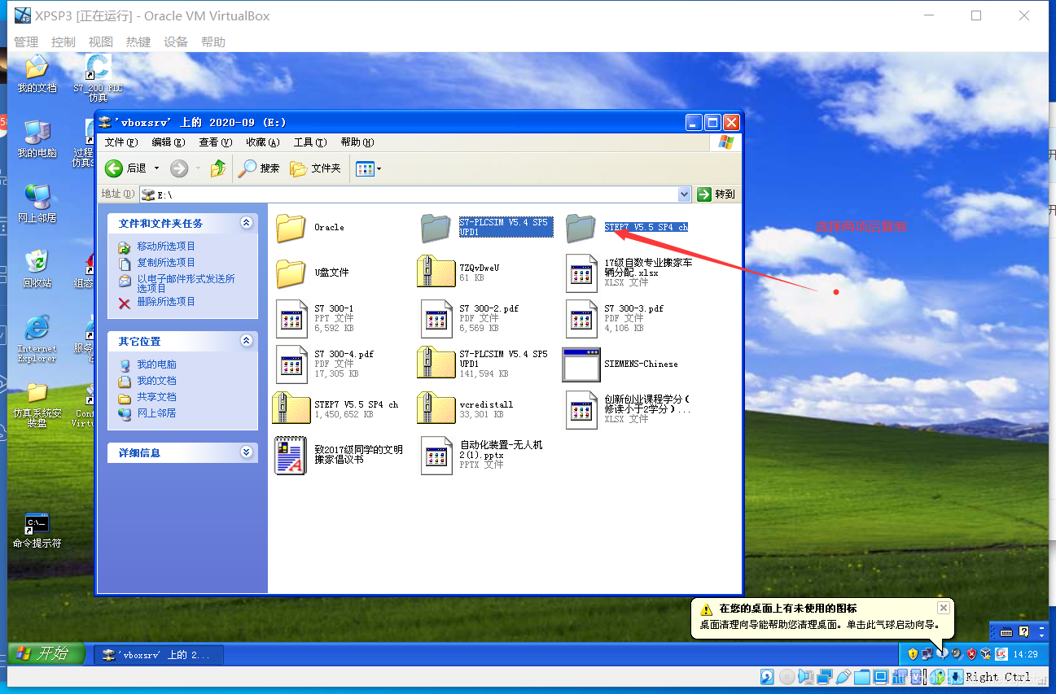Select the S7 300-3.pdf file icon
The width and height of the screenshot is (1056, 694).
coord(581,318)
